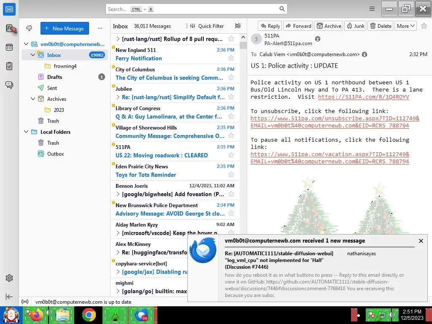Mark the open message as Junk
Viewport: 432px width, 324px height.
pos(355,26)
